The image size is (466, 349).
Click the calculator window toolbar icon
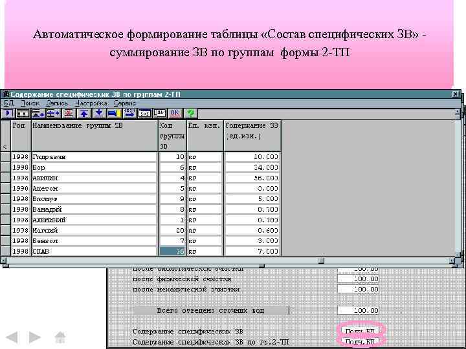coord(145,113)
